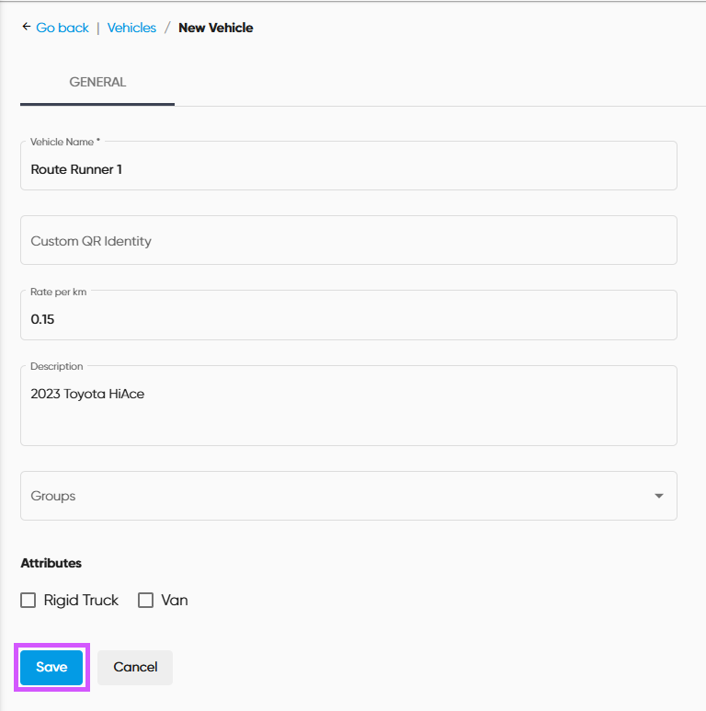Click the Van label text
Viewport: 706px width, 711px height.
(x=175, y=601)
